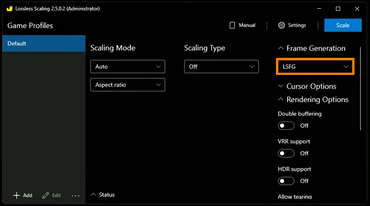This screenshot has width=370, height=206.
Task: Minimize the Lossless Scaling window
Action: 319,9
